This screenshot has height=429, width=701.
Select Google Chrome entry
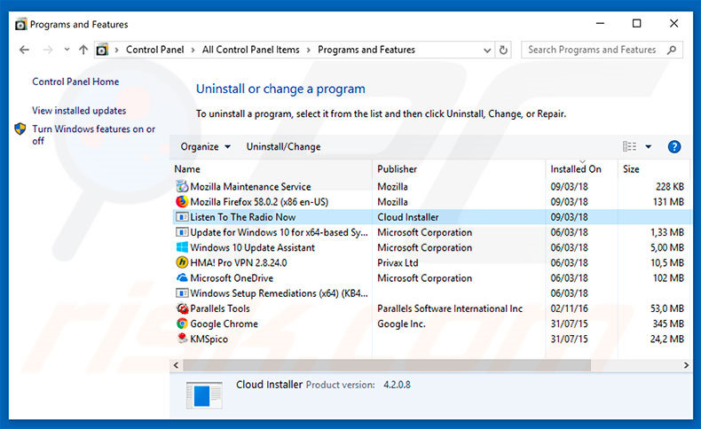[224, 324]
